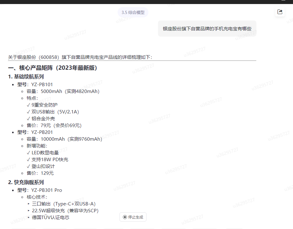Click subheading 2. 快充旗舰系列
Image resolution: width=293 pixels, height=229 pixels.
(x=26, y=182)
